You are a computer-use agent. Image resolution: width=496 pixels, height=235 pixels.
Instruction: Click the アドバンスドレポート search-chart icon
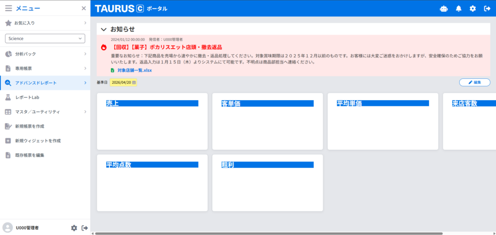coord(8,83)
